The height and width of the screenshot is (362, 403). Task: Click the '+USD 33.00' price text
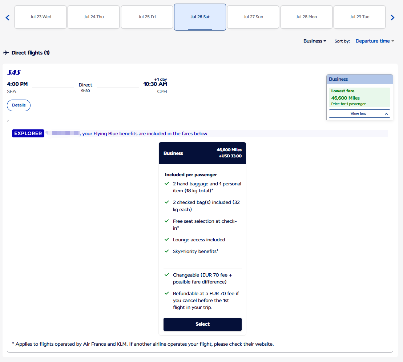(230, 156)
